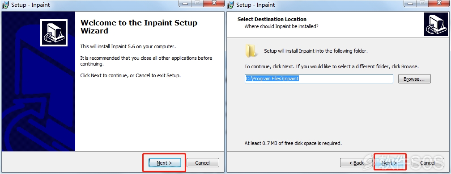451x174 pixels.
Task: Cancel setup on the destination location page
Action: point(428,163)
